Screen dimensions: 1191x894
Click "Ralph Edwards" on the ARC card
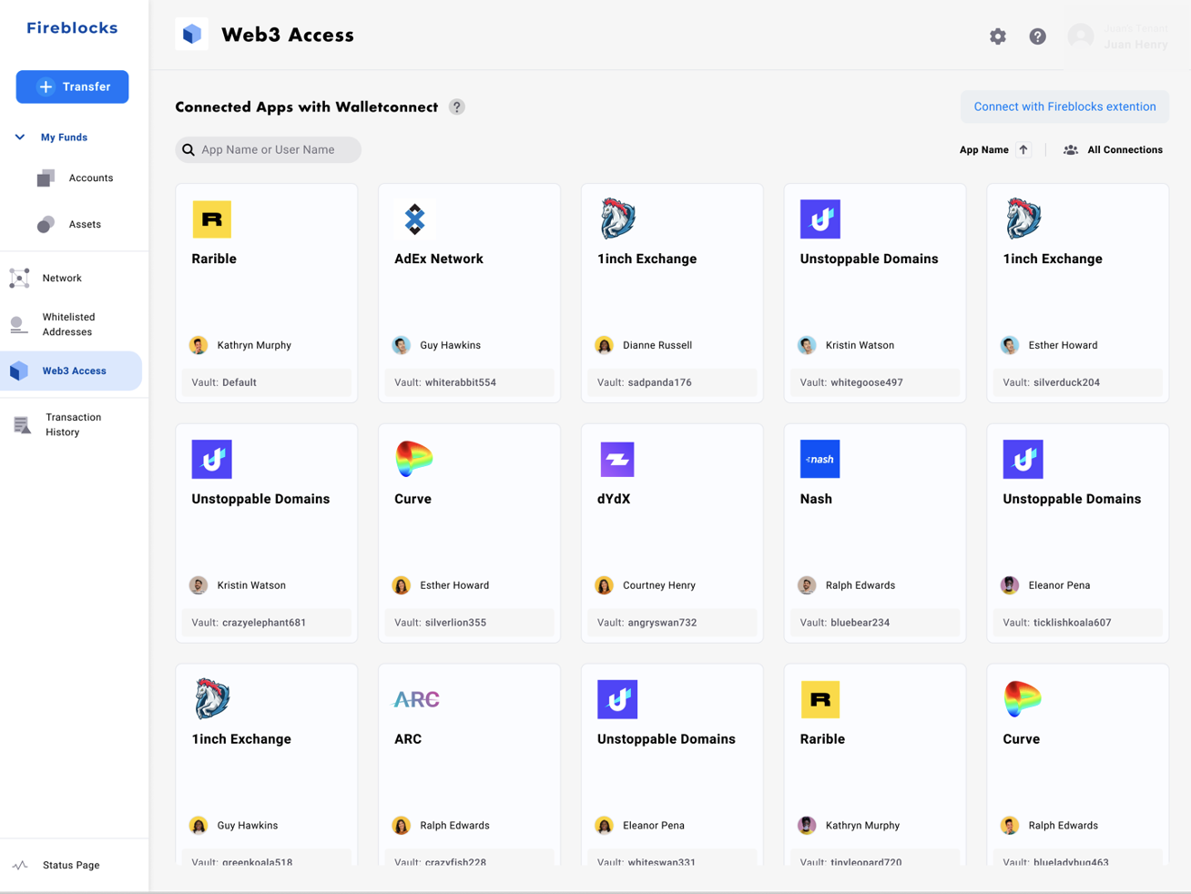click(454, 826)
